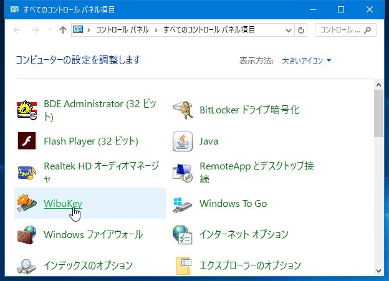Click the コントロール パネル breadcrumb
The height and width of the screenshot is (281, 389).
click(122, 30)
